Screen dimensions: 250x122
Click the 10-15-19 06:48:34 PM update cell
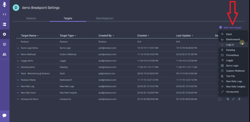[186, 48]
